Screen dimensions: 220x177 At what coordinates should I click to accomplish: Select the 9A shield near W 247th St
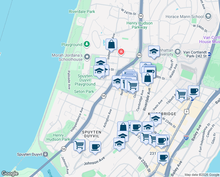[141, 16]
